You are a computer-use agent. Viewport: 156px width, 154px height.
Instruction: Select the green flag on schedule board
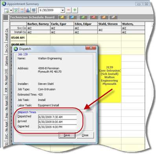(x=83, y=17)
